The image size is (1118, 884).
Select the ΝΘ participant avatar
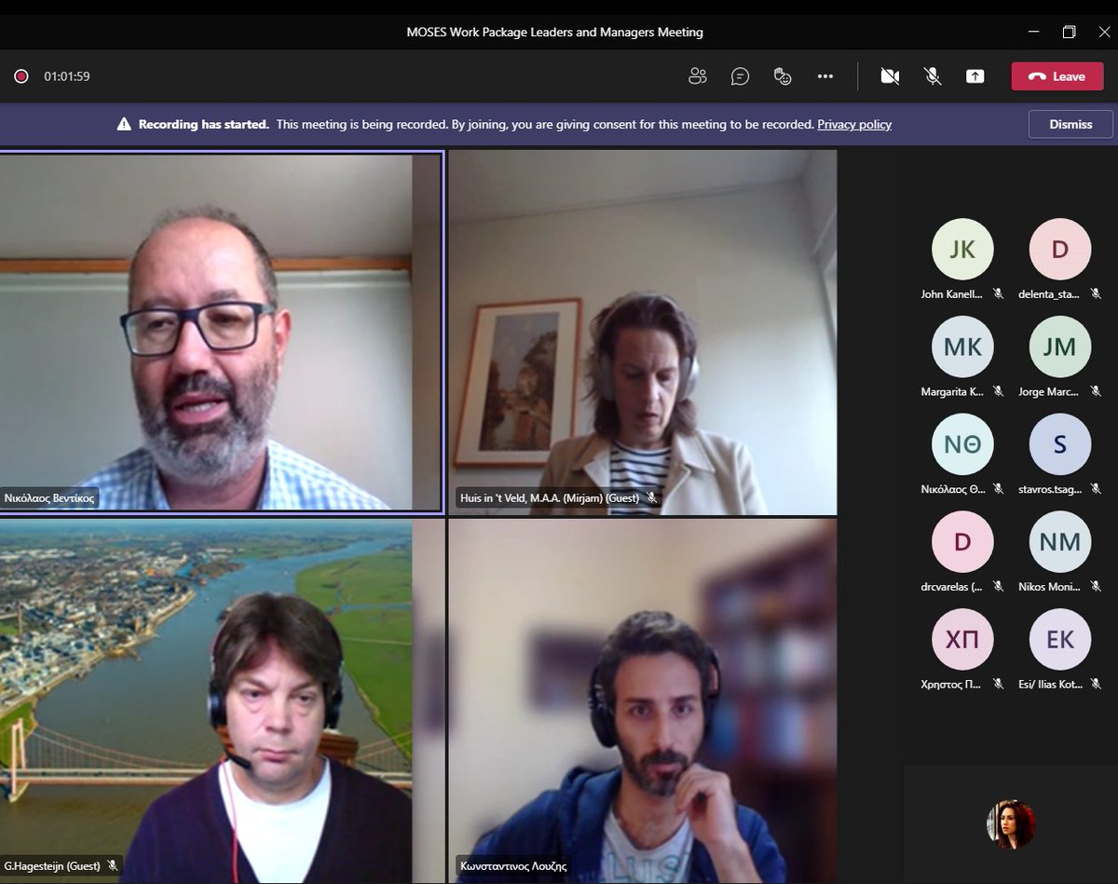coord(962,444)
